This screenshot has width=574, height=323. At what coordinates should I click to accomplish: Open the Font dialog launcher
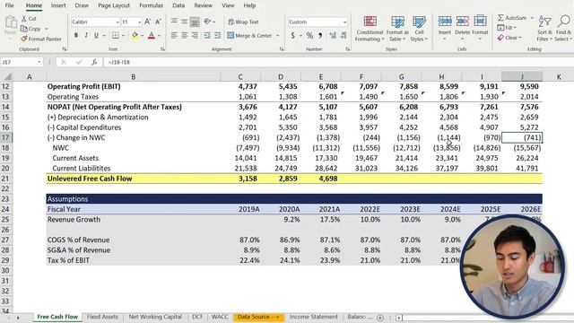click(x=162, y=49)
